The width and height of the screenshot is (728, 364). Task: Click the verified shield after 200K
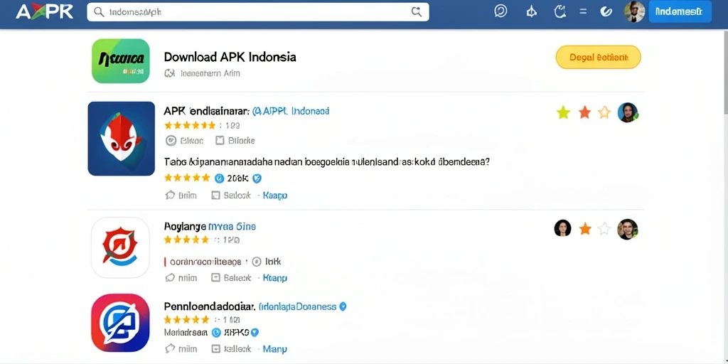coord(257,178)
